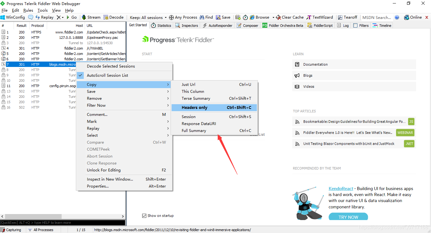Click the Go resume button
The width and height of the screenshot is (431, 233).
[x=71, y=17]
